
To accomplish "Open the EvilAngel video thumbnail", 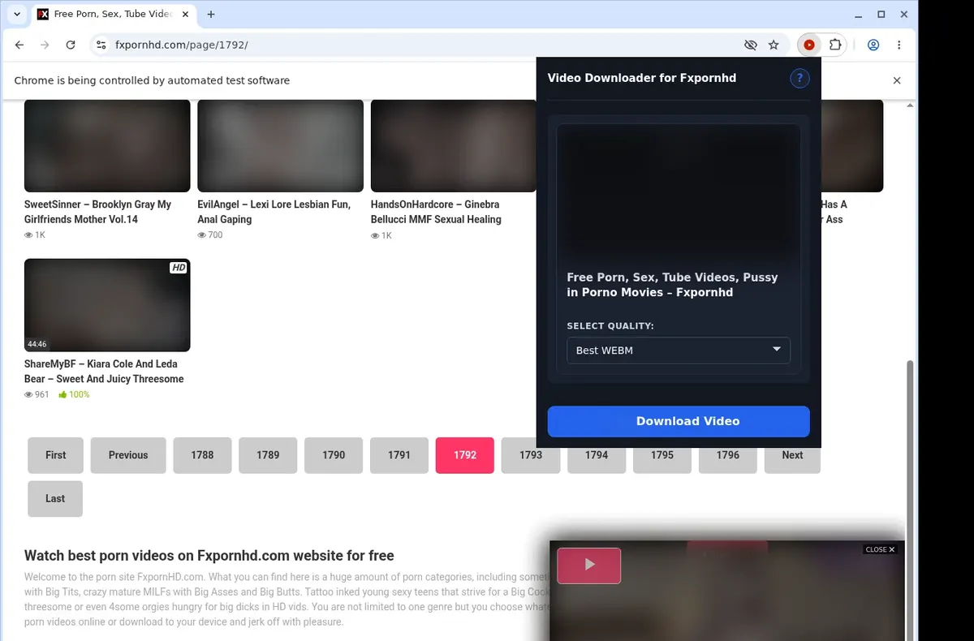I will tap(280, 146).
